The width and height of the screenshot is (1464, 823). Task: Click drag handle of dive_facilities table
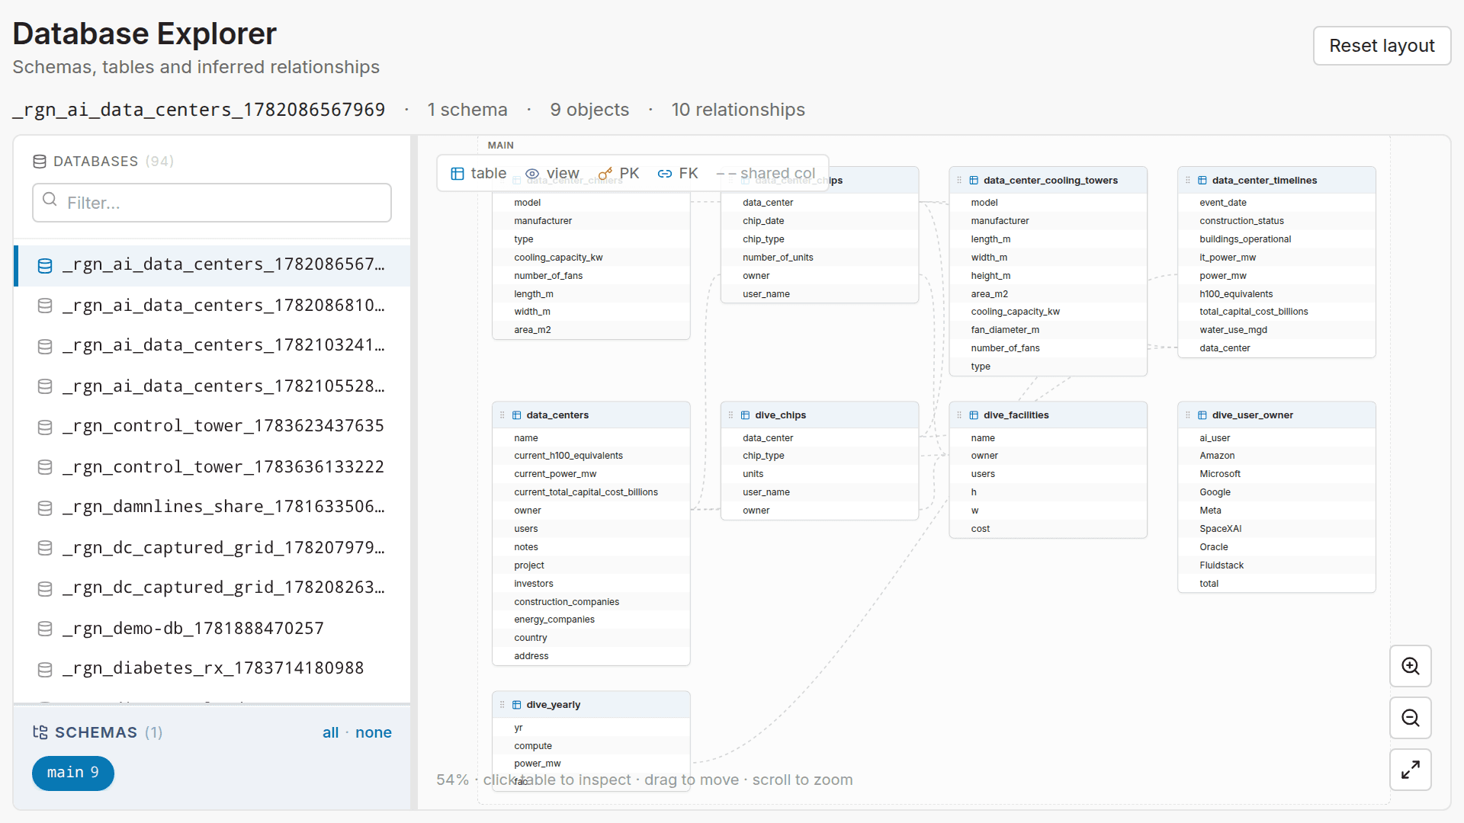(x=959, y=415)
